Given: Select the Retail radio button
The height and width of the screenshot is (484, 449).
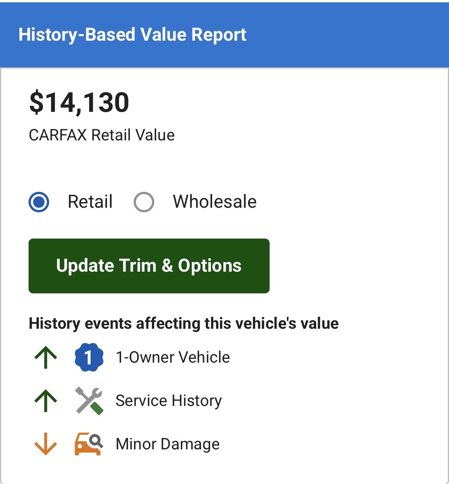Looking at the screenshot, I should [39, 202].
